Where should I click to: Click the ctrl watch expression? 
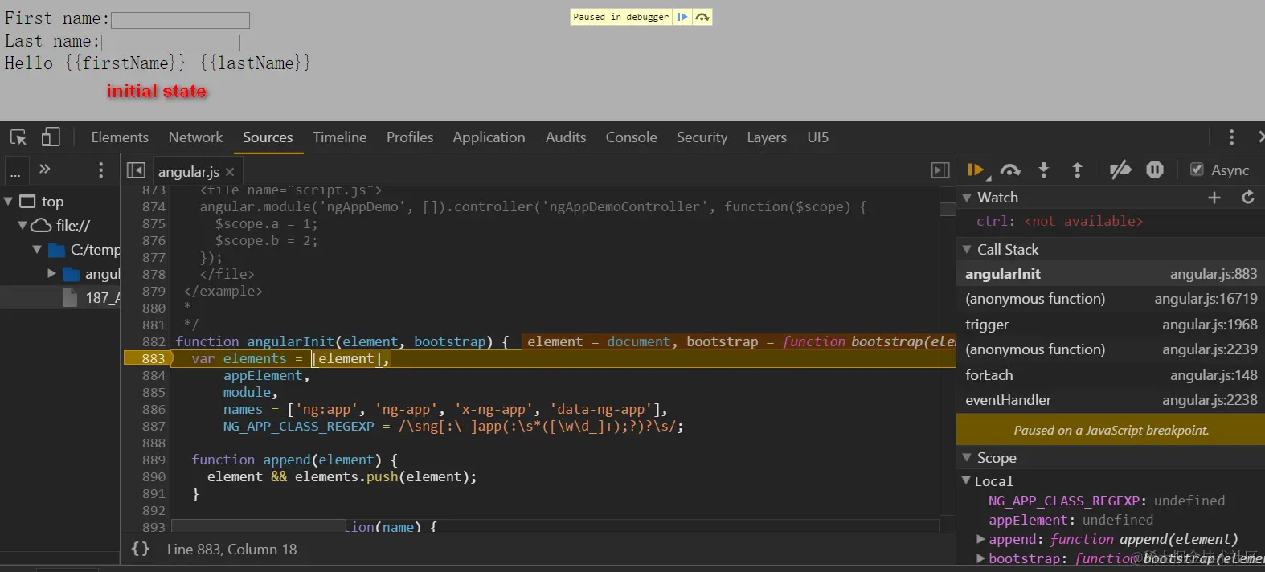(x=1059, y=221)
